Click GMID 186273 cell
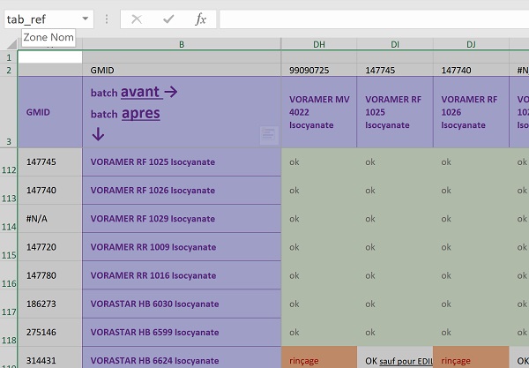Viewport: 529px width, 368px height. [x=50, y=304]
